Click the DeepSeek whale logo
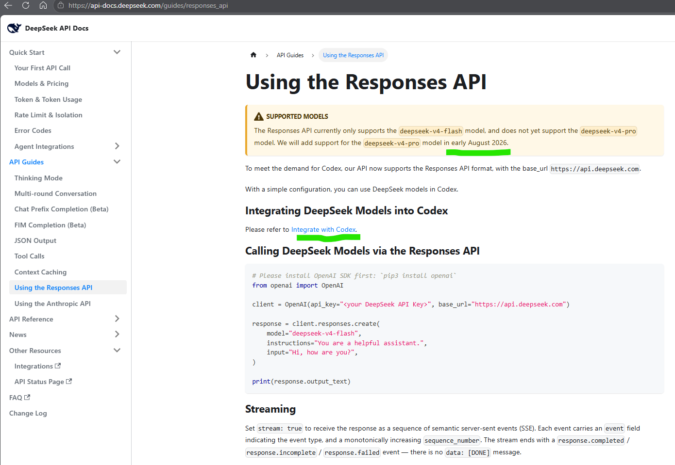 (14, 28)
